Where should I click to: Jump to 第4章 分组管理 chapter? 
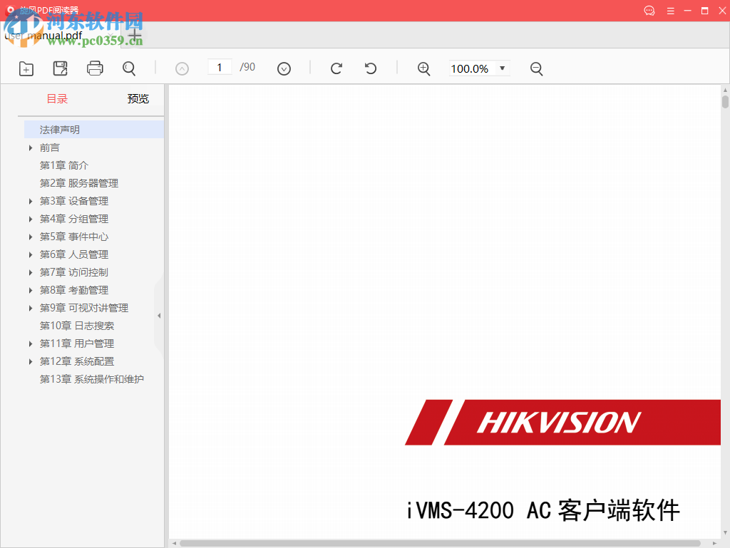coord(74,219)
